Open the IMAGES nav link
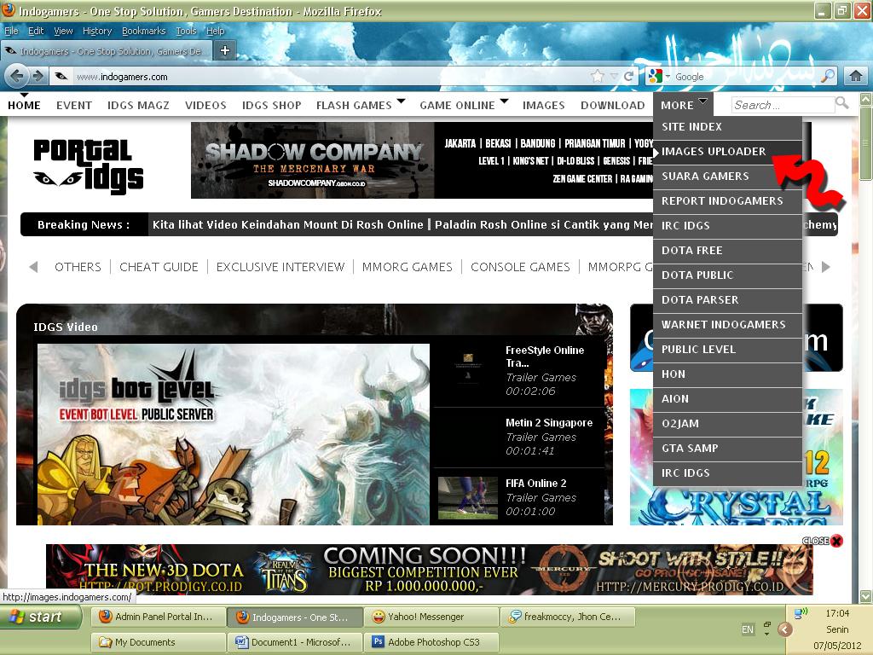This screenshot has width=873, height=655. pyautogui.click(x=543, y=105)
